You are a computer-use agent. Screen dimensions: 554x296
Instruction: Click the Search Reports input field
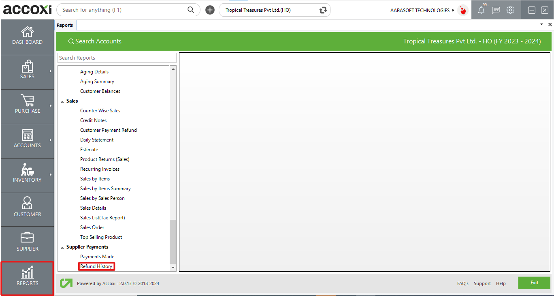(x=117, y=58)
